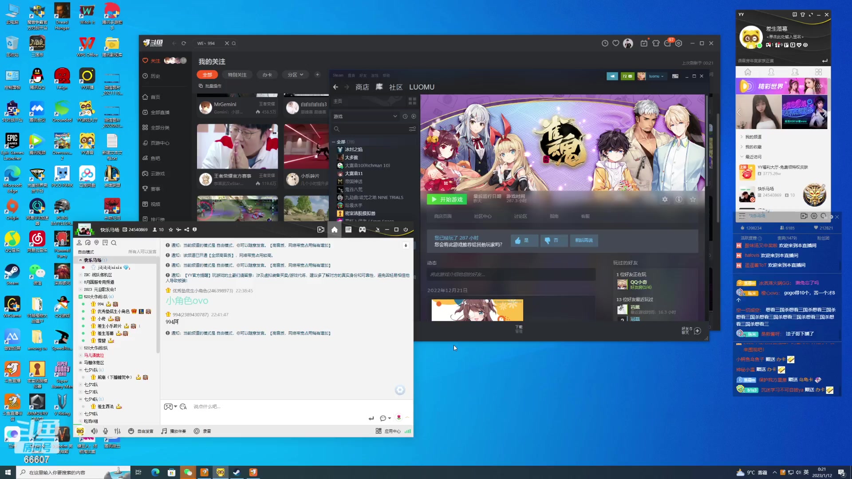The image size is (852, 479).
Task: Open Steam game settings gear
Action: [665, 200]
